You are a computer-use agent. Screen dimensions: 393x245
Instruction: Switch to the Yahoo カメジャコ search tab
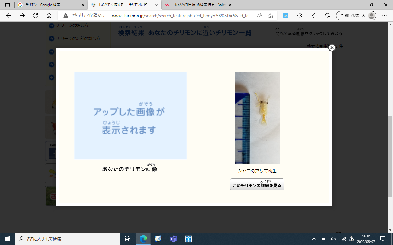[x=198, y=5]
